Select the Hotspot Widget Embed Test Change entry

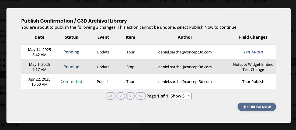coord(253,67)
